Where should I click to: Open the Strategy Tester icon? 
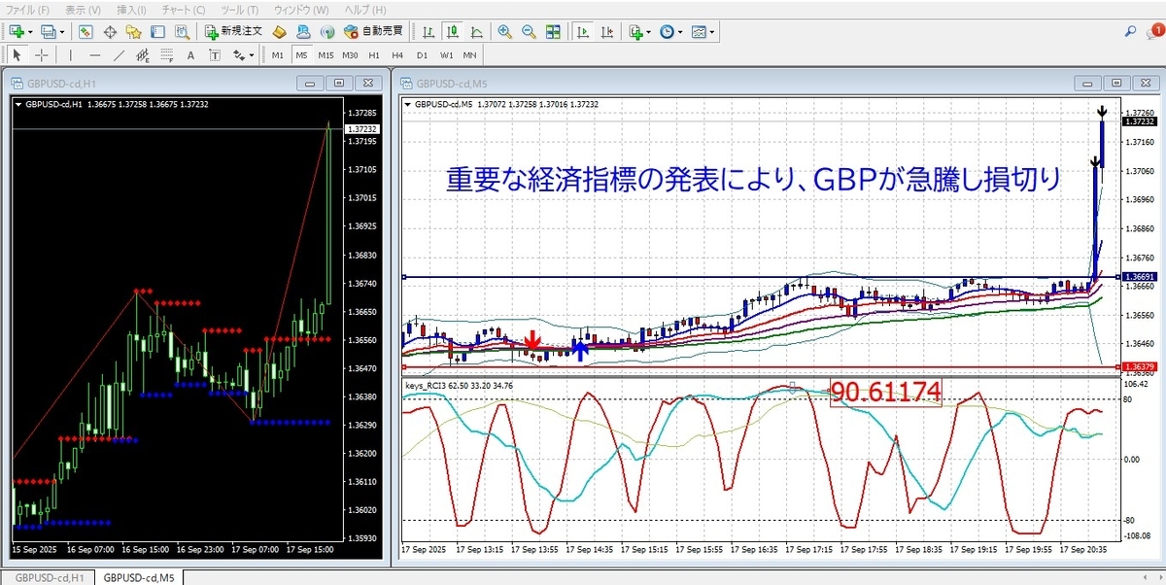(181, 32)
